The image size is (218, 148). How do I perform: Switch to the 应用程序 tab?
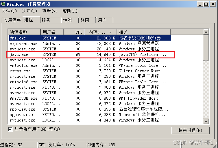click(12, 20)
